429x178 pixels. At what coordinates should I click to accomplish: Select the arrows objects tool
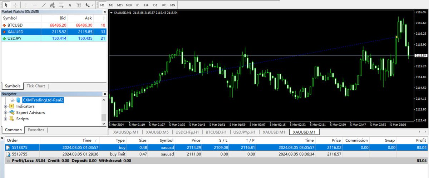[87, 5]
